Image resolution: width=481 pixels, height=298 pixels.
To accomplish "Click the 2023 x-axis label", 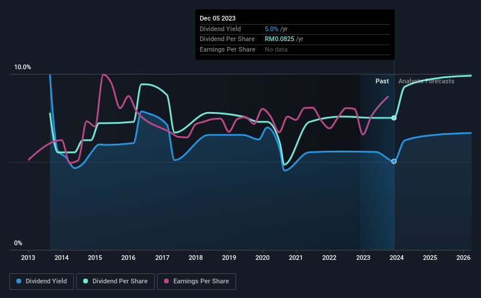I will [363, 258].
